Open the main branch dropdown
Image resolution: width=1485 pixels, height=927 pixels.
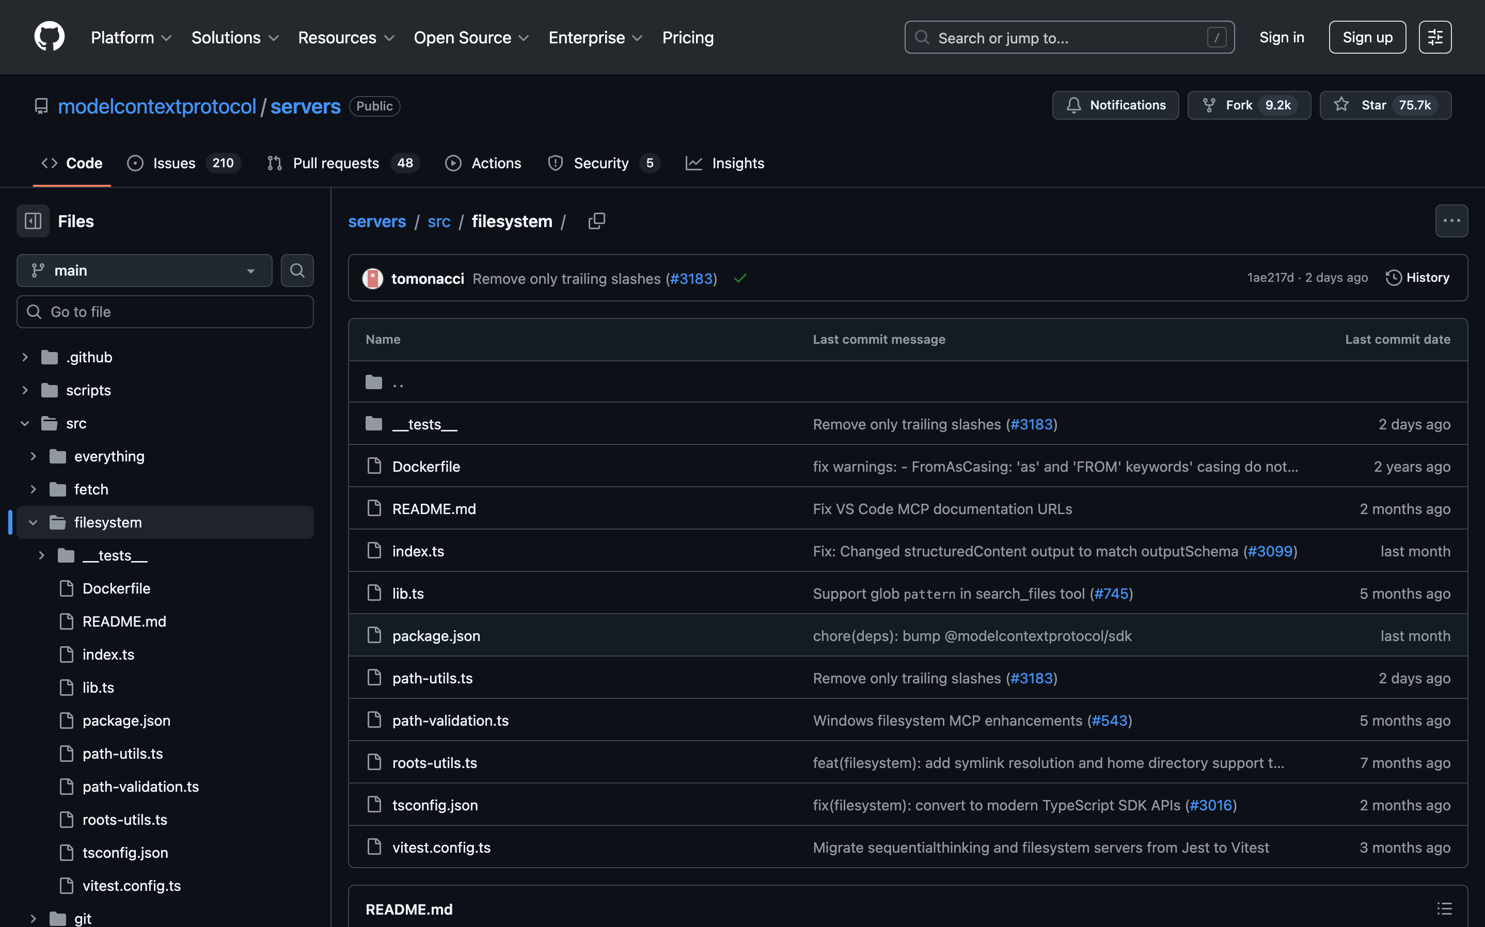(144, 270)
